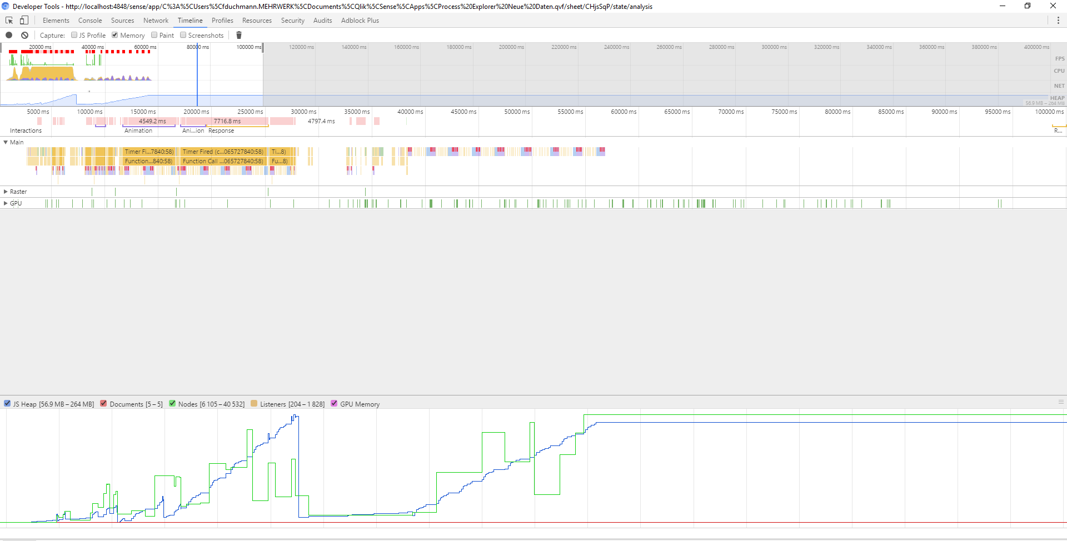Viewport: 1067px width, 541px height.
Task: Close the Developer Tools window
Action: click(x=1053, y=6)
